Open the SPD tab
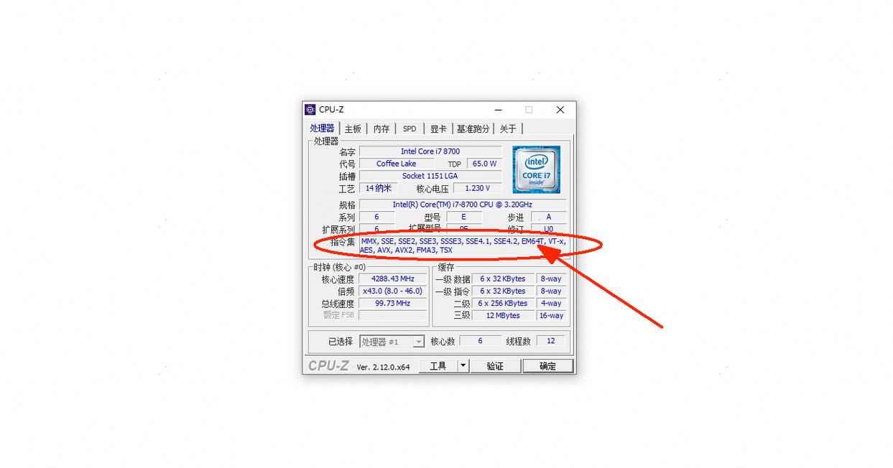893x468 pixels. click(x=410, y=129)
